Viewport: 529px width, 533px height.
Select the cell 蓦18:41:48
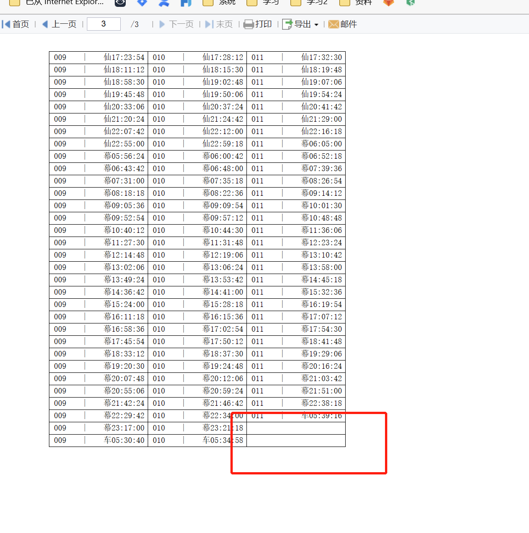pyautogui.click(x=321, y=341)
